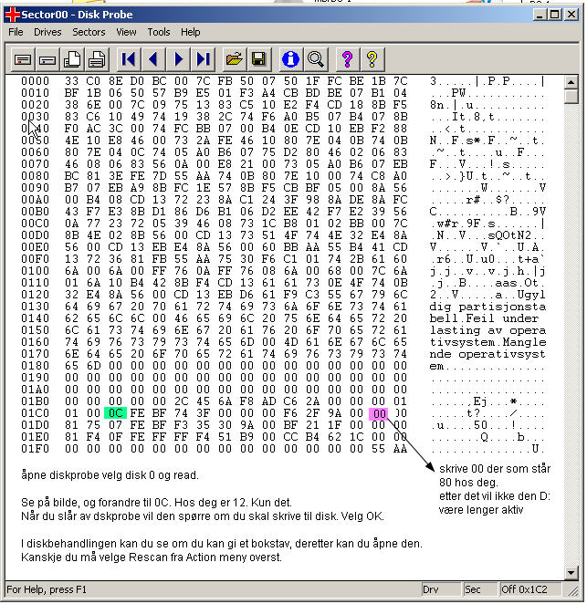The image size is (587, 604).
Task: Go to the next sector arrow
Action: coord(178,59)
